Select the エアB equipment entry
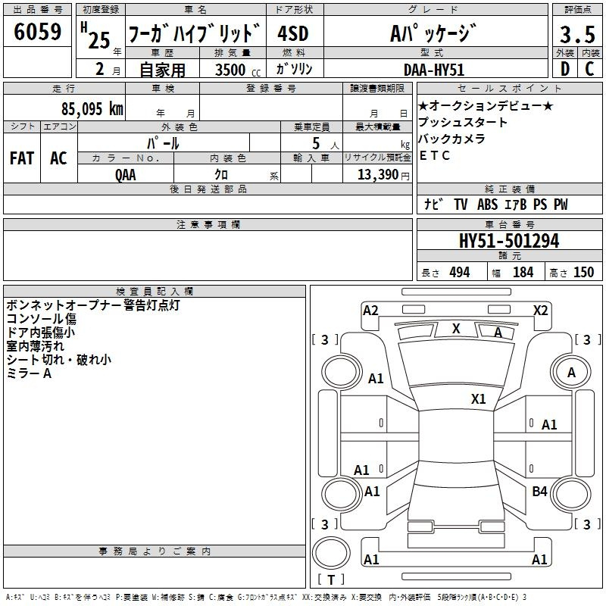This screenshot has height=606, width=606. click(x=516, y=204)
